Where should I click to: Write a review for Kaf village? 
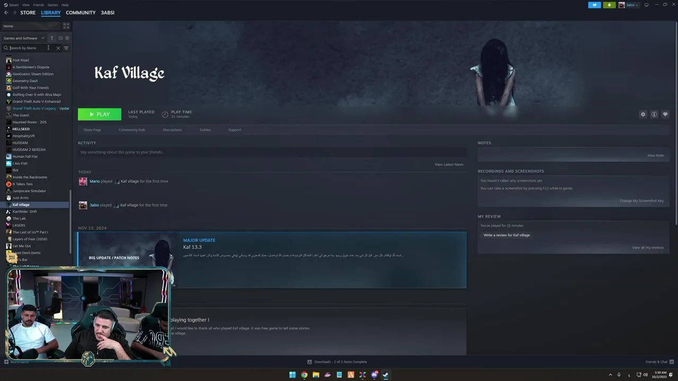click(506, 235)
